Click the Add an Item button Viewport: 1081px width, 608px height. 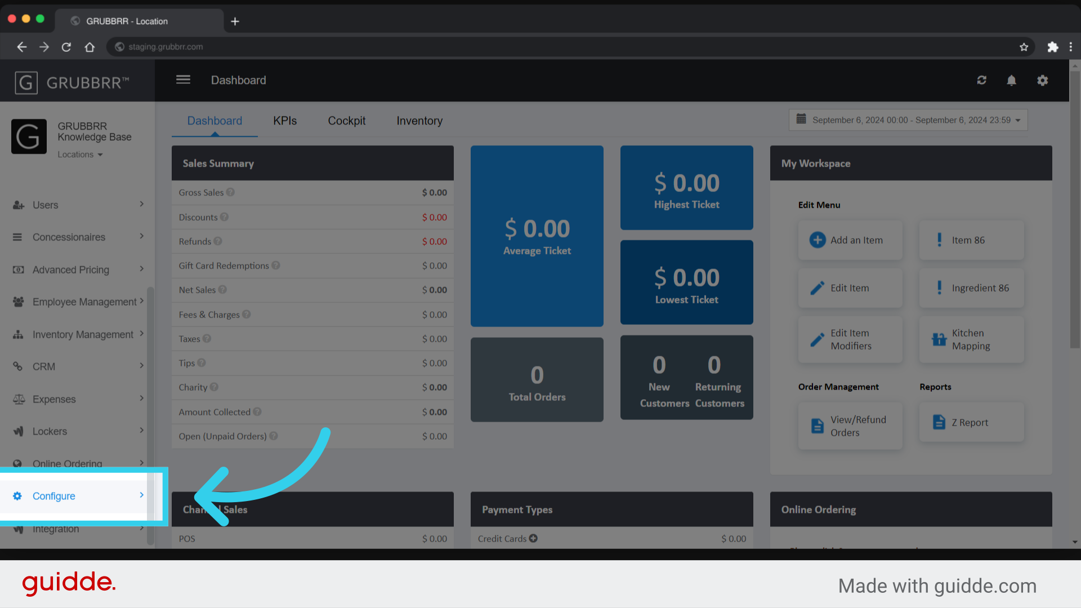coord(850,240)
